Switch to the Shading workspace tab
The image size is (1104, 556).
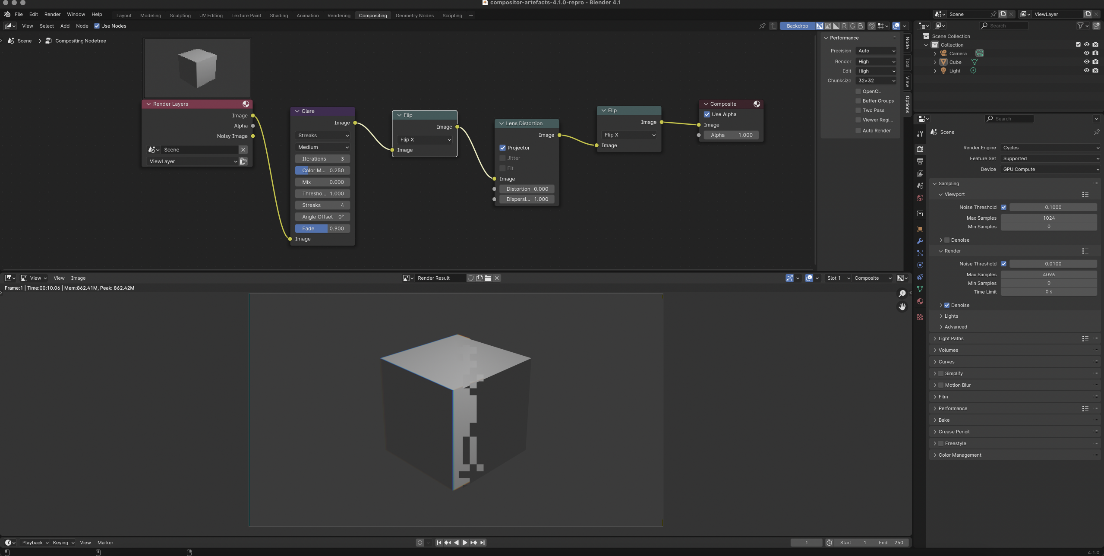click(x=279, y=16)
